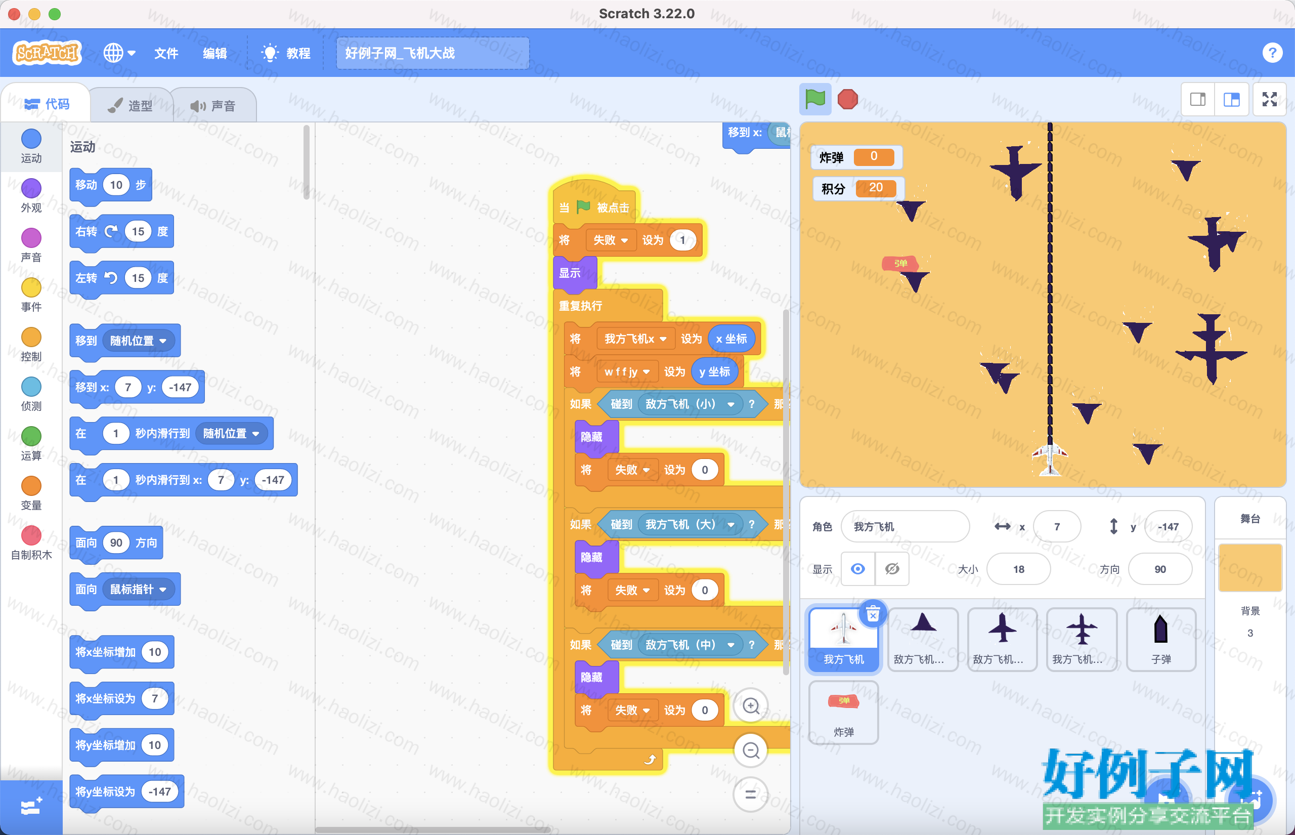Open the add extension button
1295x835 pixels.
click(31, 807)
